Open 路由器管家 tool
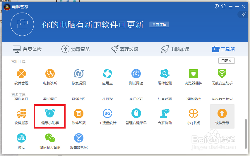 (79, 141)
